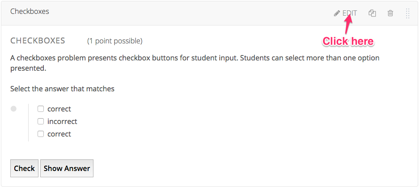Tick the "incorrect" checkbox
The height and width of the screenshot is (188, 420).
40,121
